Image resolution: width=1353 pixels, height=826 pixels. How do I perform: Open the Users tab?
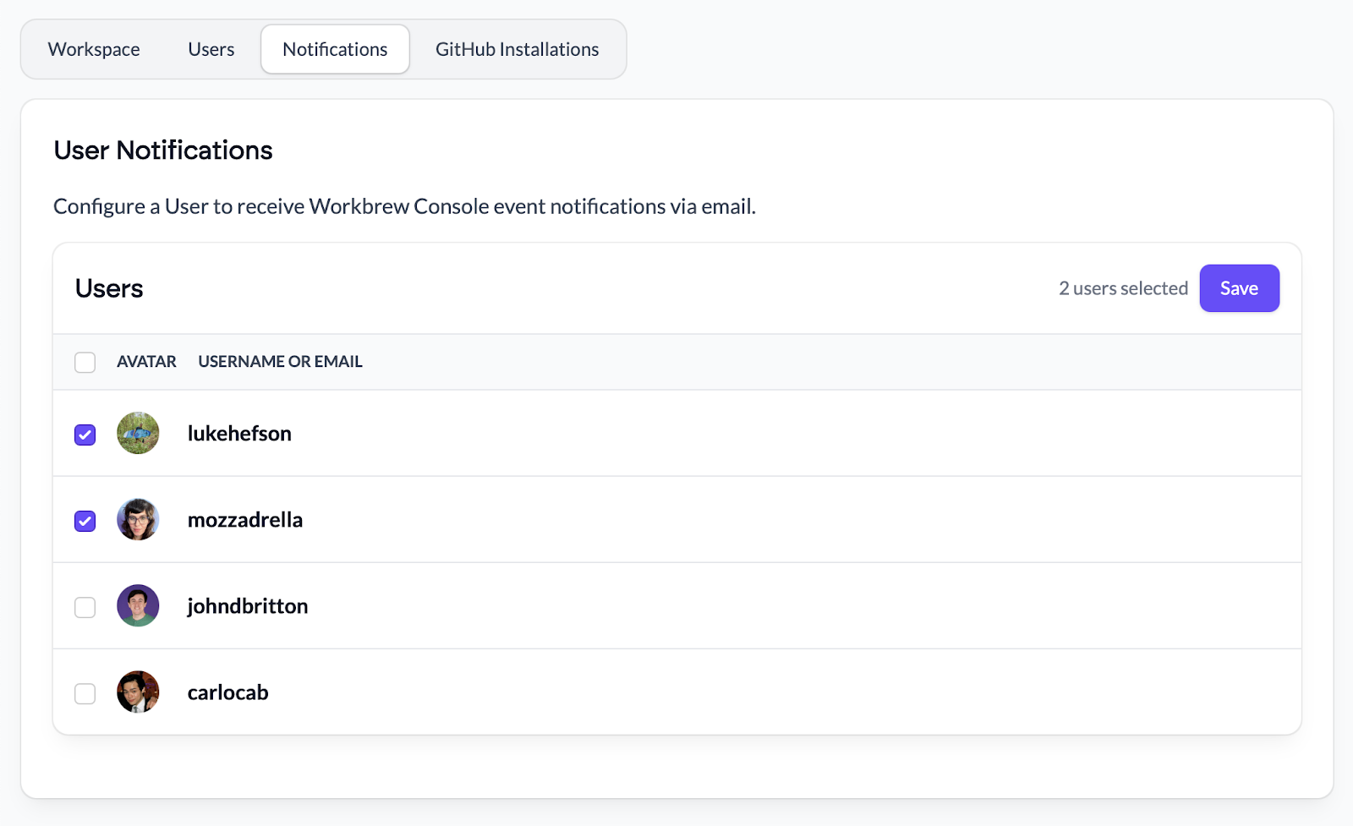pos(211,50)
